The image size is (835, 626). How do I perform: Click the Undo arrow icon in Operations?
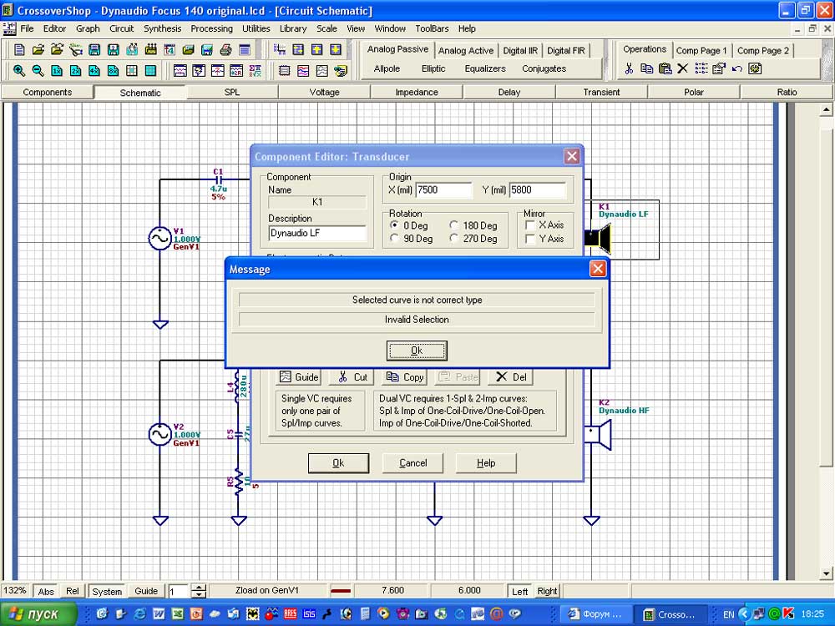point(736,68)
